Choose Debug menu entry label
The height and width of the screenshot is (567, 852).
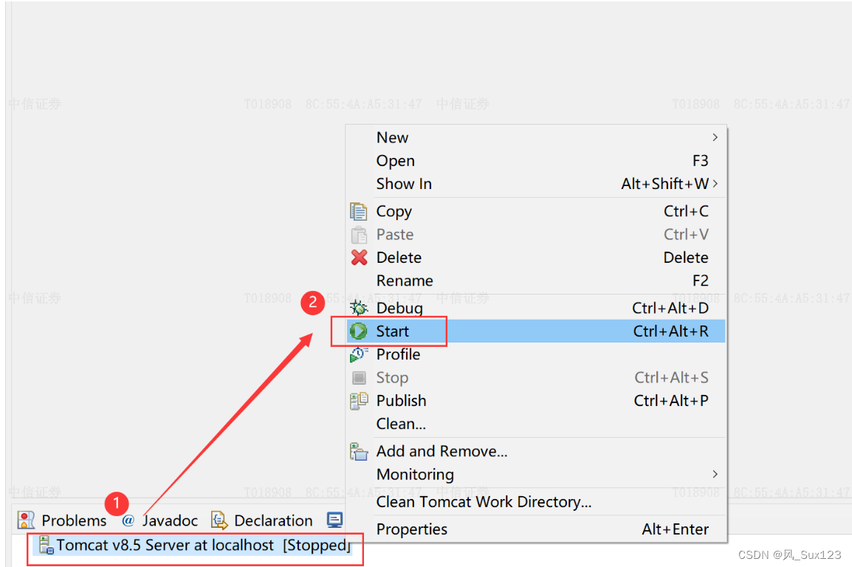[x=399, y=308]
